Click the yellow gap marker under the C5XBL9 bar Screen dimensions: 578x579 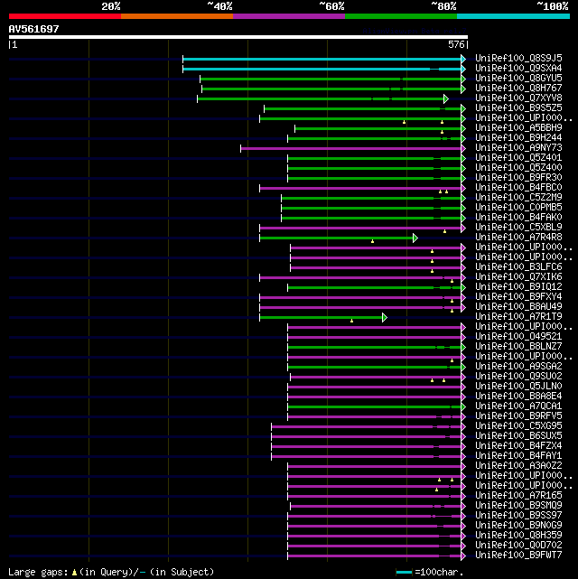[x=444, y=231]
